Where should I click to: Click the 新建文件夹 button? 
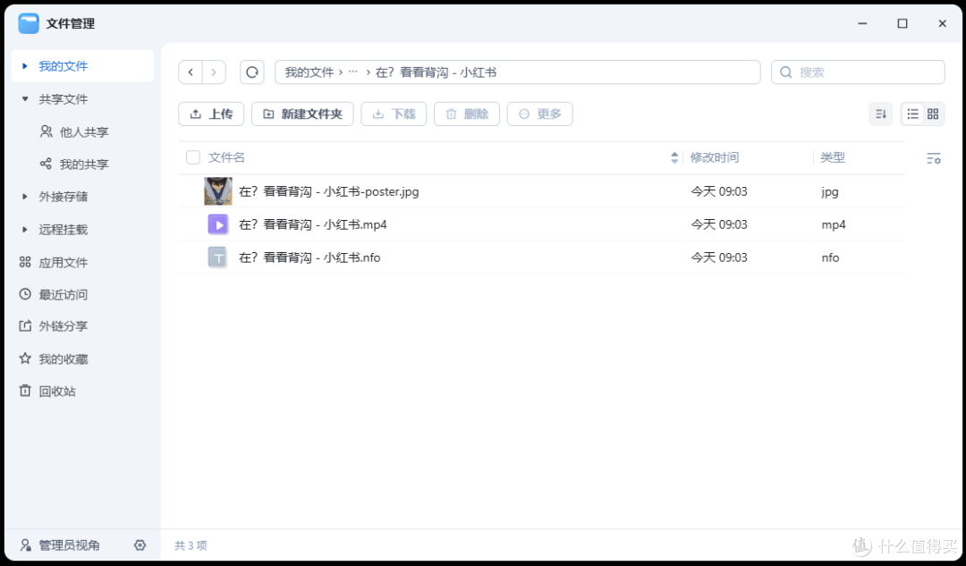pyautogui.click(x=302, y=114)
